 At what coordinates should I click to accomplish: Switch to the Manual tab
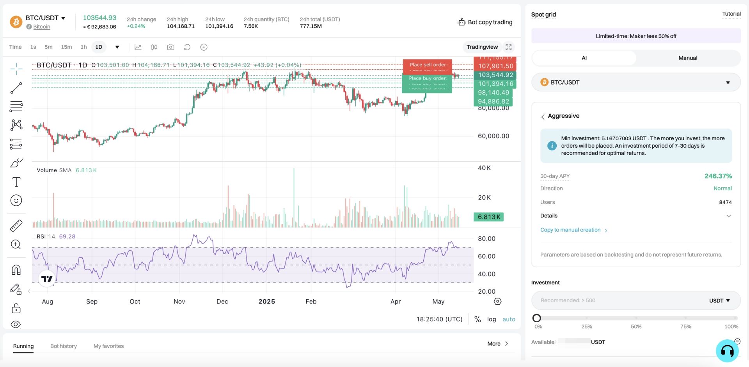point(688,58)
